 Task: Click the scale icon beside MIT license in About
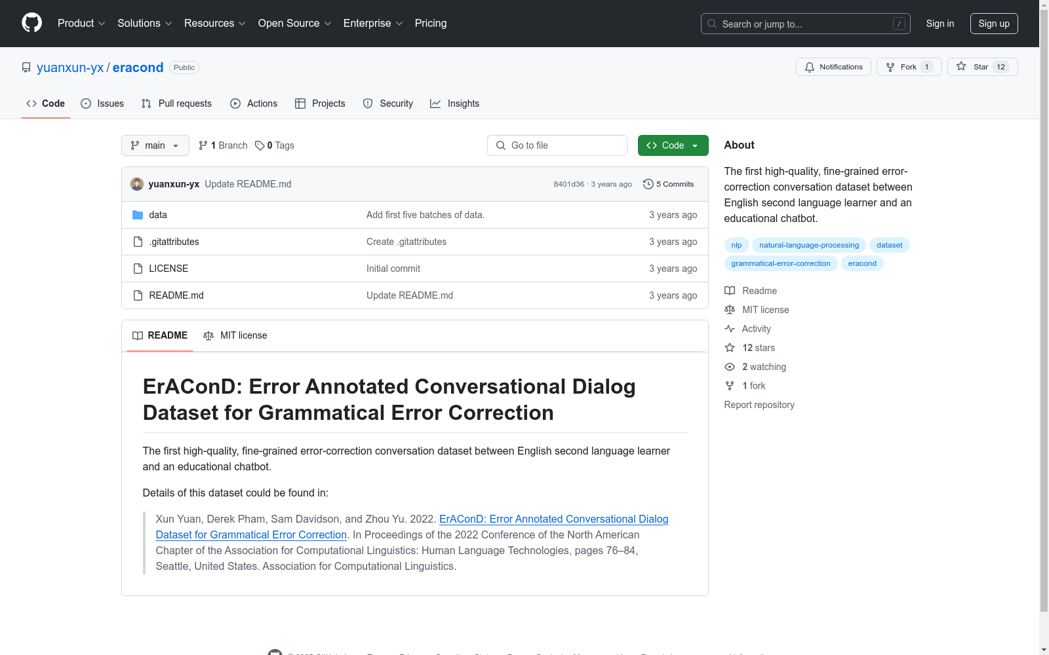tap(730, 310)
